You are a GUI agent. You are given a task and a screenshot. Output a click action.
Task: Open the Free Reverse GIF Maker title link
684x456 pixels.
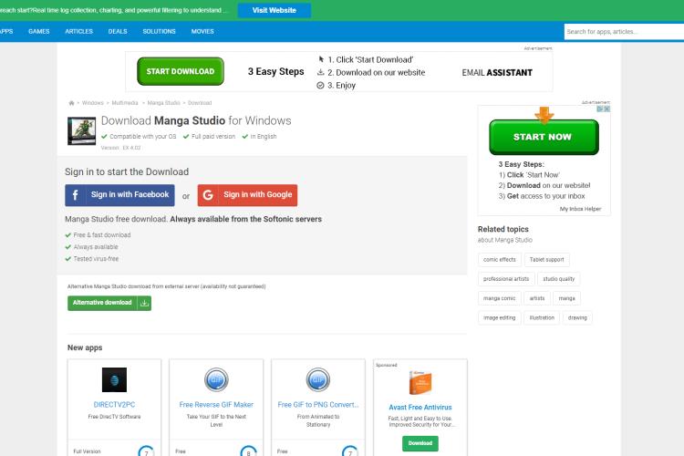216,405
